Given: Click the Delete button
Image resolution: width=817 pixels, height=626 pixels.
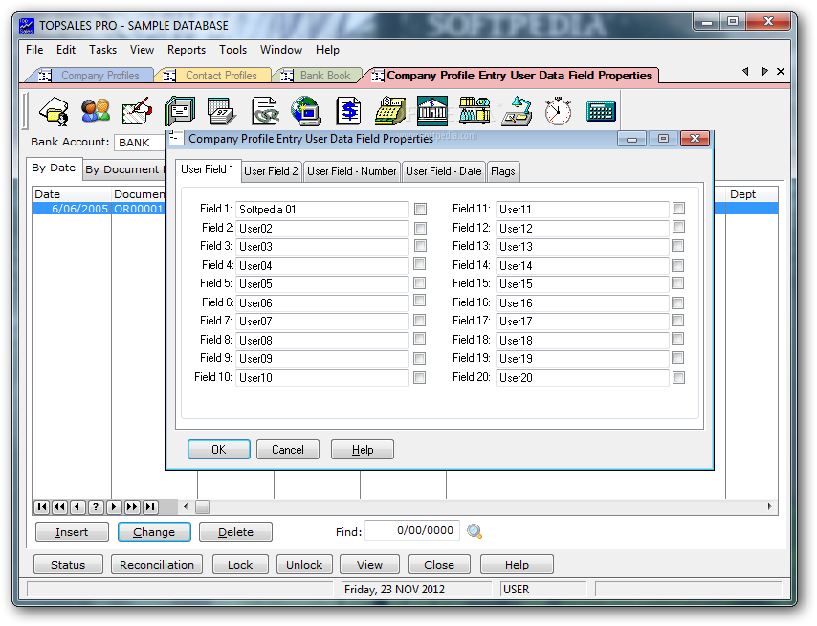Looking at the screenshot, I should (235, 532).
